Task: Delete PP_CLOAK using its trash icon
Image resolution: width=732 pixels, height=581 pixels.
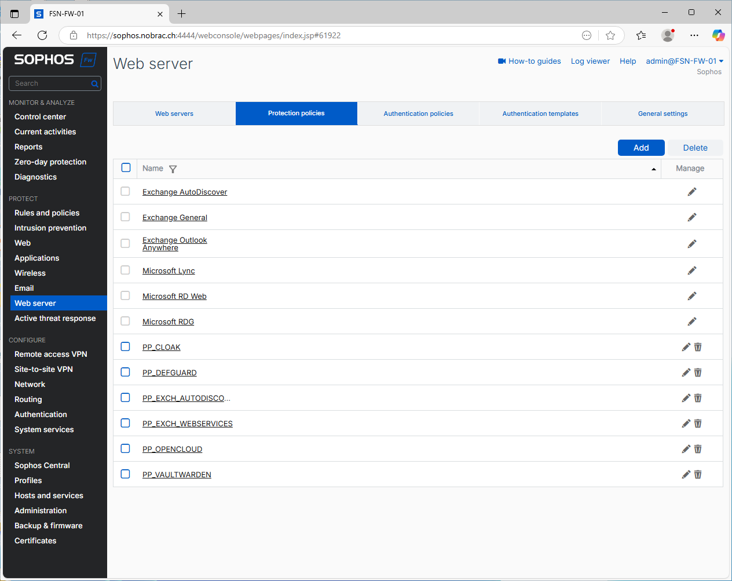Action: pos(698,347)
